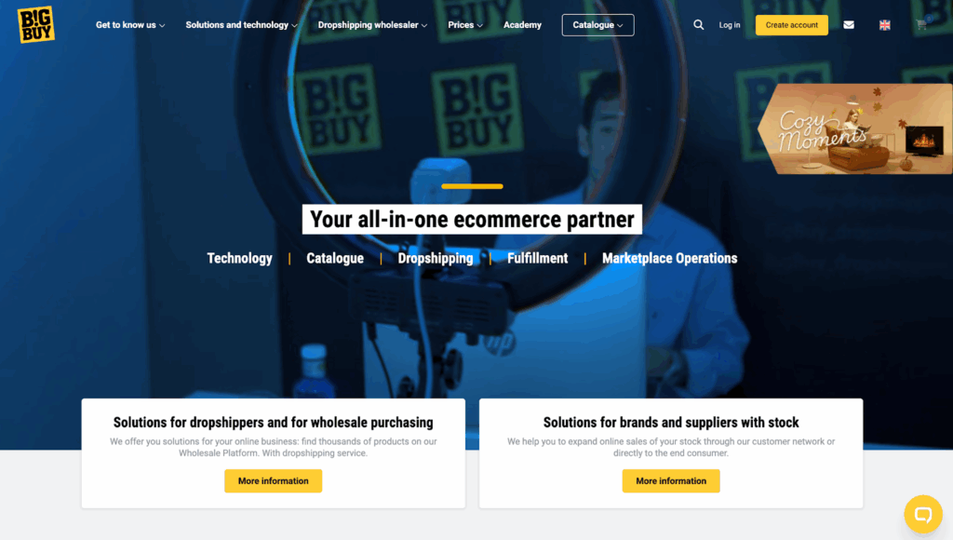The height and width of the screenshot is (540, 953).
Task: Open the Cozy Moments banner
Action: [x=855, y=128]
